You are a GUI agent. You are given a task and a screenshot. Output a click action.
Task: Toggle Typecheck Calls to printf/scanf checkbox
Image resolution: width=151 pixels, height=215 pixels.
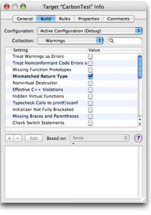tap(90, 103)
